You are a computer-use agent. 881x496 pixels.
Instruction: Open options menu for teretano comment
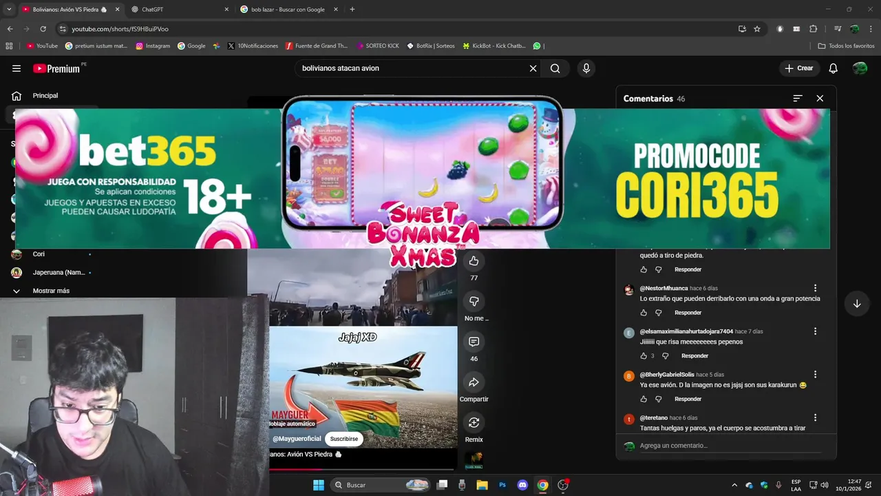(816, 417)
